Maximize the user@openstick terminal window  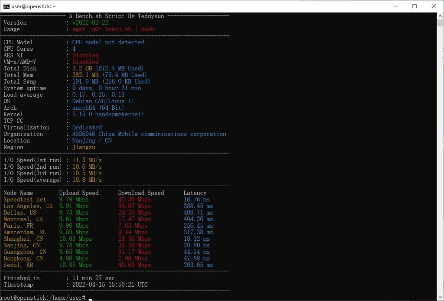coord(415,6)
